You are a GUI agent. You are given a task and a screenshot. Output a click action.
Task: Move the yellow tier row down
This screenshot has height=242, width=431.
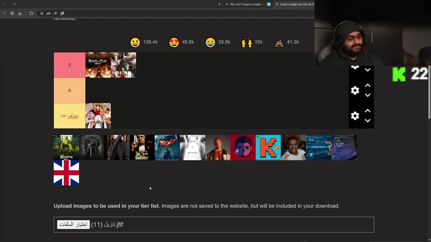(x=368, y=120)
